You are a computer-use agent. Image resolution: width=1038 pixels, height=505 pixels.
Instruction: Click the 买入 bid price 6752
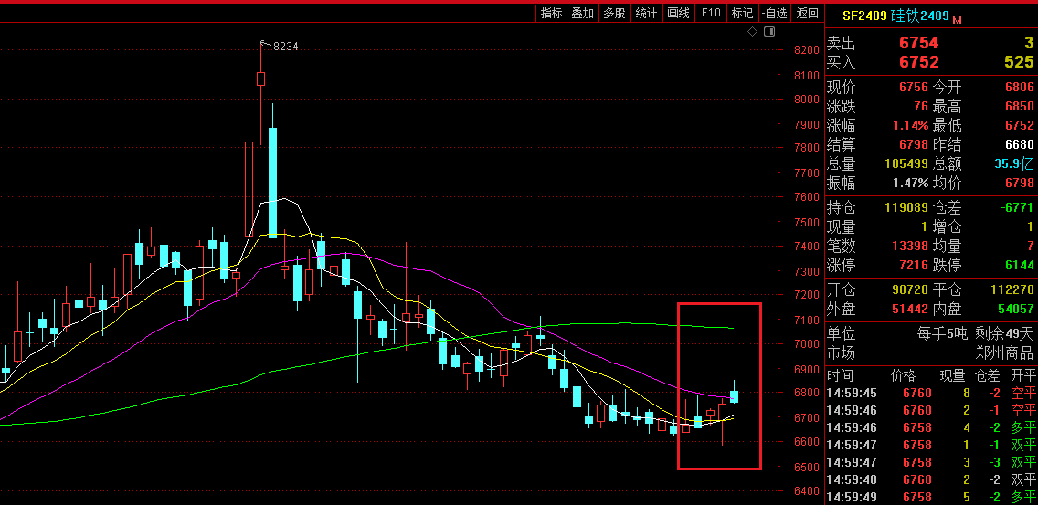(x=918, y=62)
